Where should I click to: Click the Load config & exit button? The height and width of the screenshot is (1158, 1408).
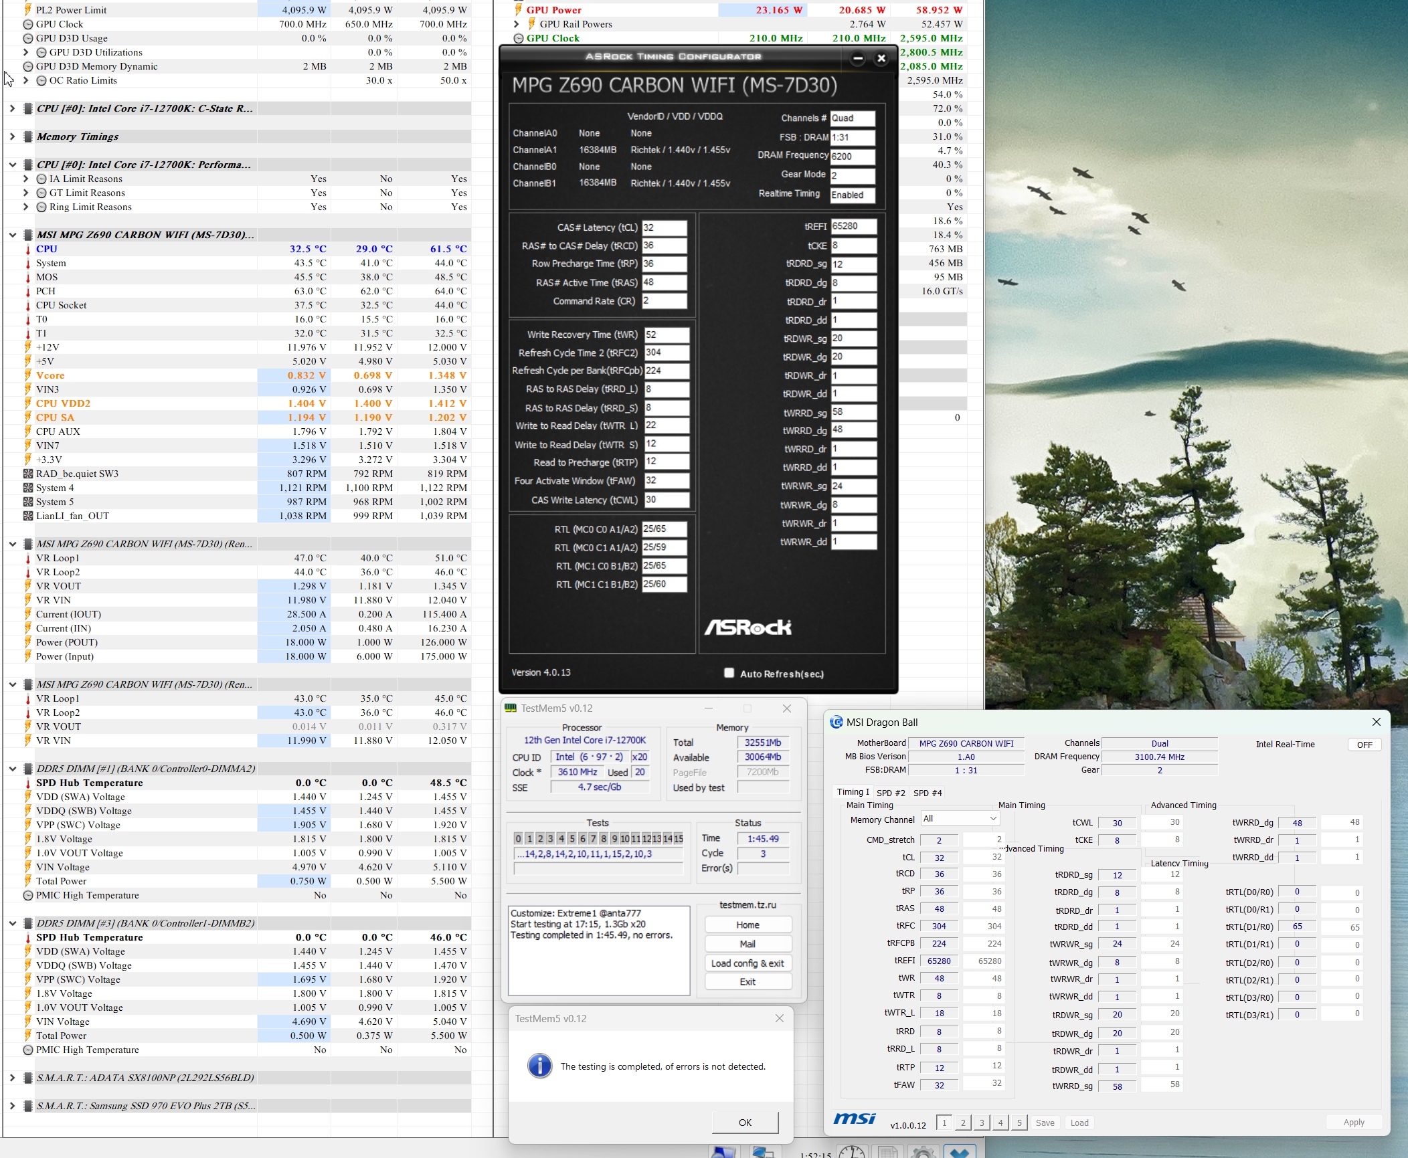pos(747,963)
